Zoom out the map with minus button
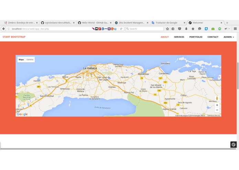The image size is (239, 170). (217, 110)
